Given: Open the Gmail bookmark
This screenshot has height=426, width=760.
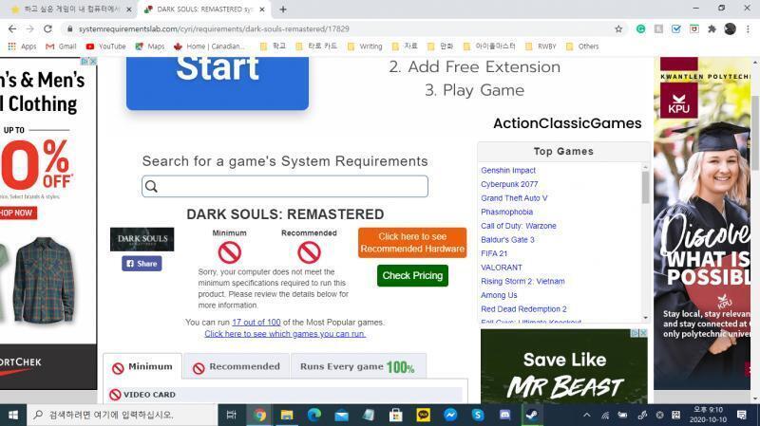Looking at the screenshot, I should tap(61, 46).
